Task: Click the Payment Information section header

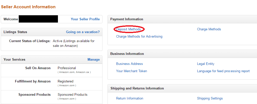Action: tap(127, 19)
